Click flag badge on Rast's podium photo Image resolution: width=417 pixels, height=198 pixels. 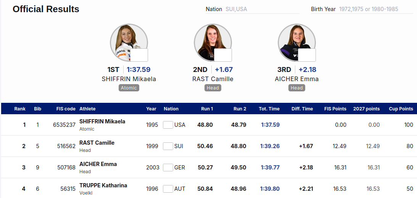[223, 55]
